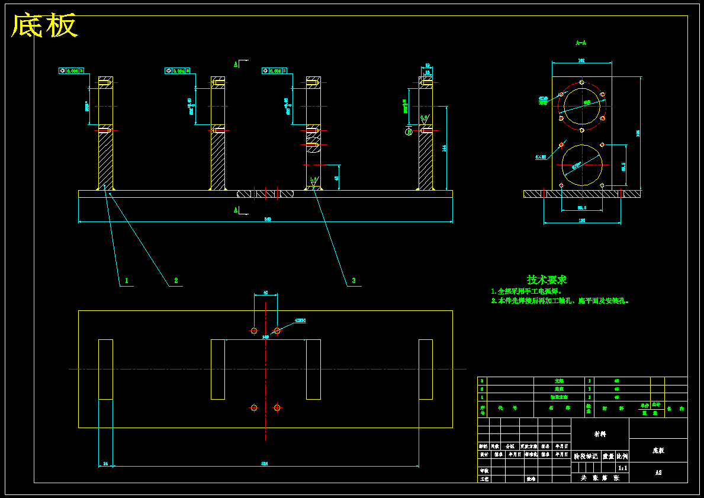Viewport: 704px width, 498px height.
Task: Click balloon number 1 leader label
Action: coord(127,281)
